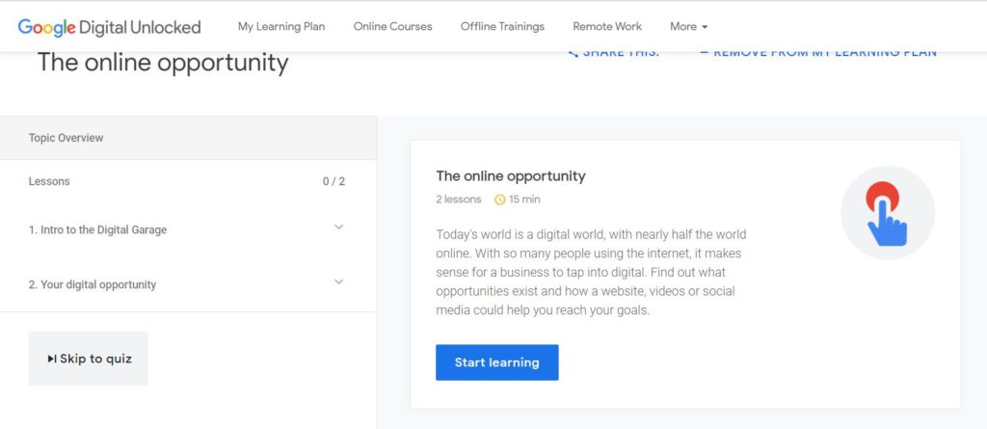987x429 pixels.
Task: Click the '0 / 2' lessons progress count
Action: 333,181
